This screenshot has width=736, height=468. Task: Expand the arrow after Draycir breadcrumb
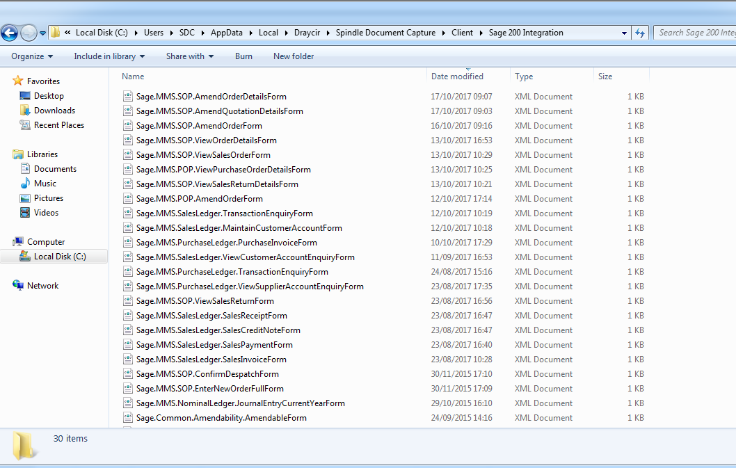tap(328, 33)
